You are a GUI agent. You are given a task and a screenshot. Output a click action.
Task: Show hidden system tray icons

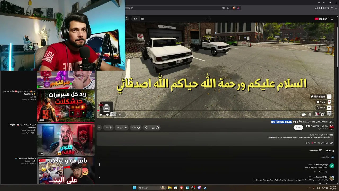tap(309, 188)
